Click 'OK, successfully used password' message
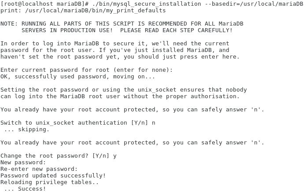306x192 pixels. coord(77,77)
